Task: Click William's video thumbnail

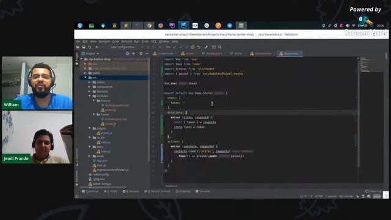Action: pos(37,83)
